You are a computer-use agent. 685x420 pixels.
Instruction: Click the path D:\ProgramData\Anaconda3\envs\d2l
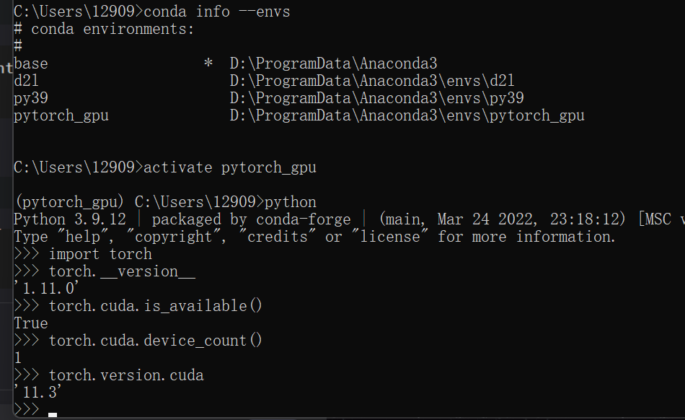click(x=372, y=81)
